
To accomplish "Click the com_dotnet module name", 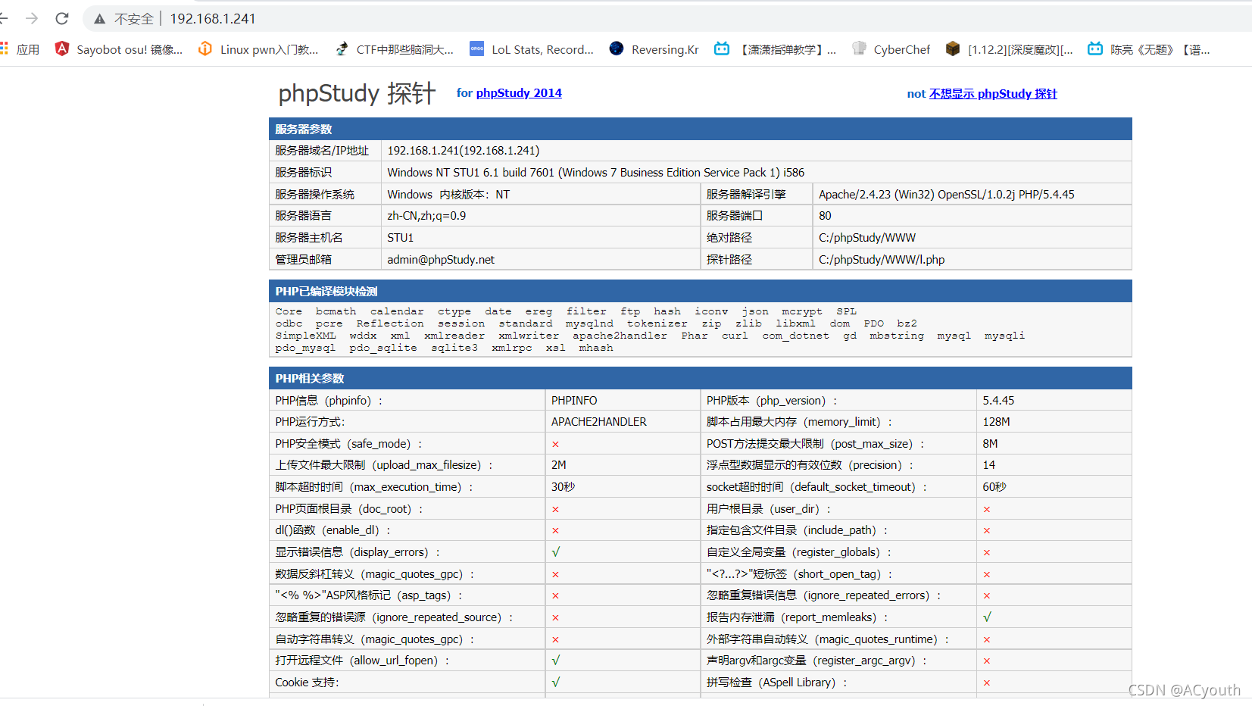I will click(x=795, y=336).
